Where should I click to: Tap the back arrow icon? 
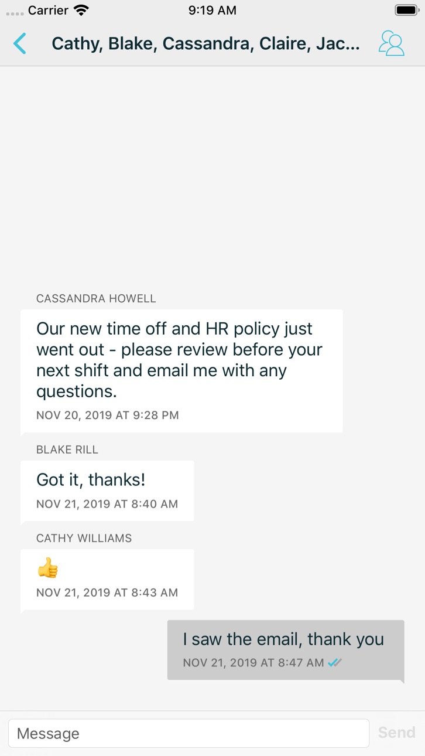click(x=20, y=44)
